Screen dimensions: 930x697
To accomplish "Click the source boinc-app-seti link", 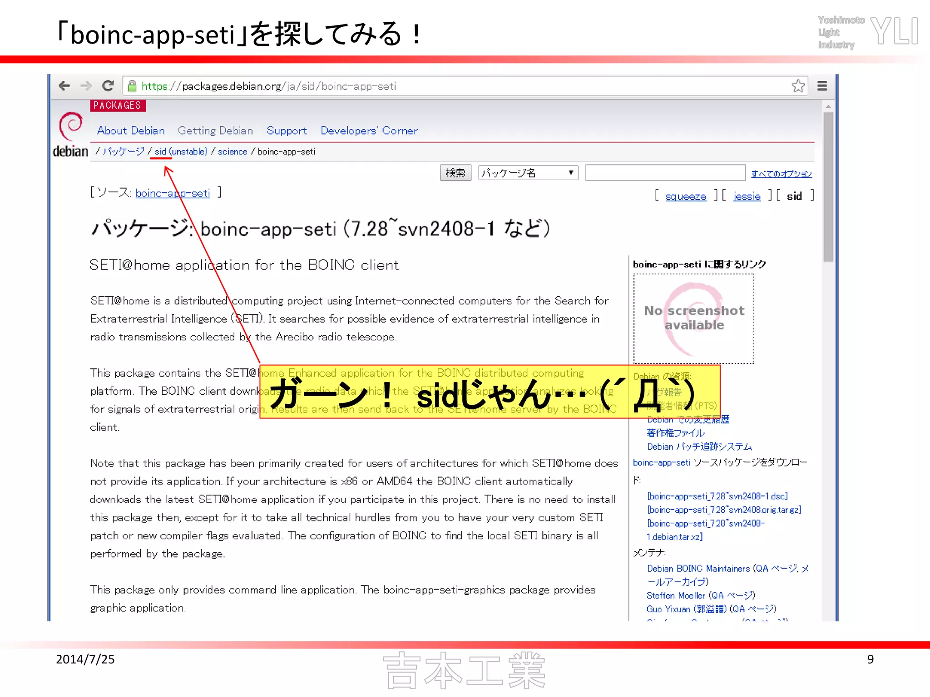I will click(x=173, y=193).
